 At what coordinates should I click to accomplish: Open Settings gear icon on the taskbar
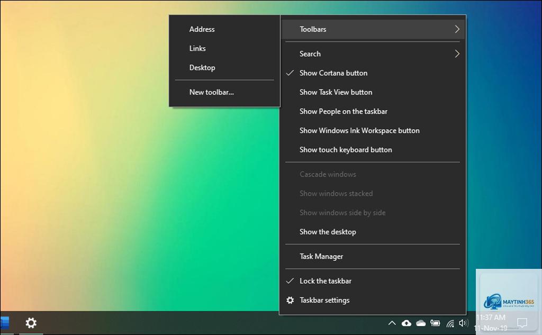coord(31,323)
